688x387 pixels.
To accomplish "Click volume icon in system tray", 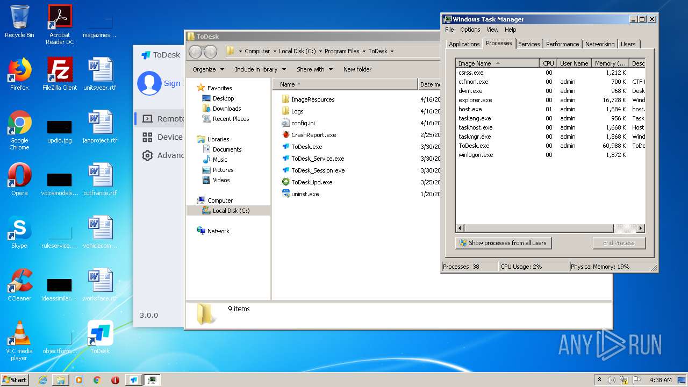I will [611, 379].
